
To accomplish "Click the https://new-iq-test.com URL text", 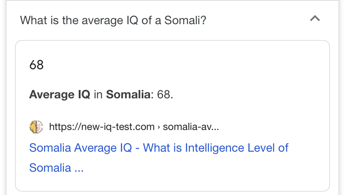I will point(102,127).
